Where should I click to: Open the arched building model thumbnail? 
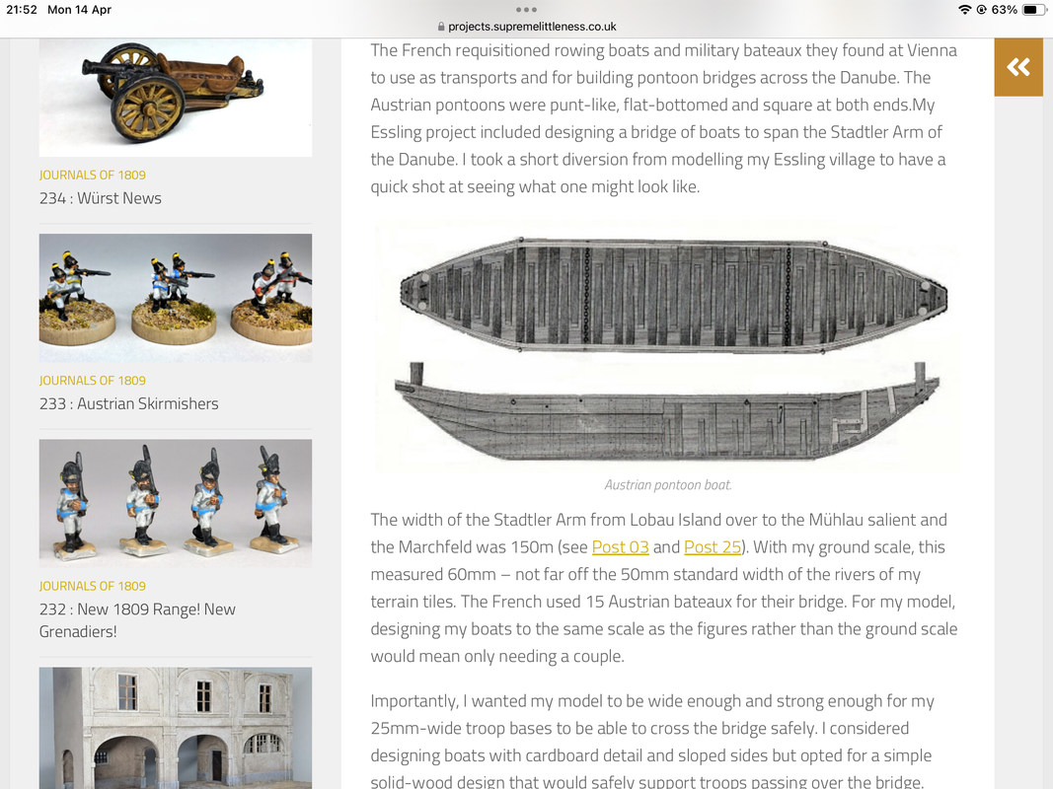(176, 728)
